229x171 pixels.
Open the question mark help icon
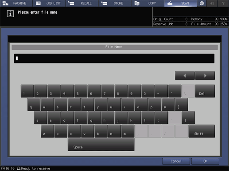pos(223,3)
